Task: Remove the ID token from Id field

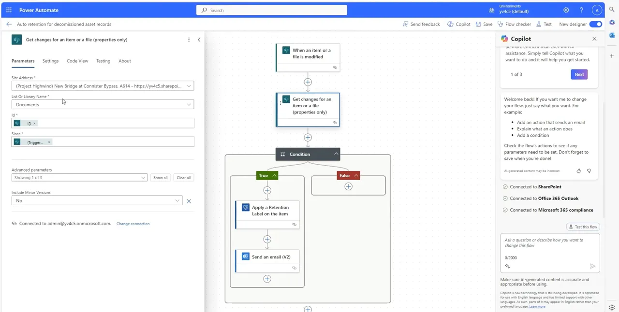Action: (x=34, y=124)
